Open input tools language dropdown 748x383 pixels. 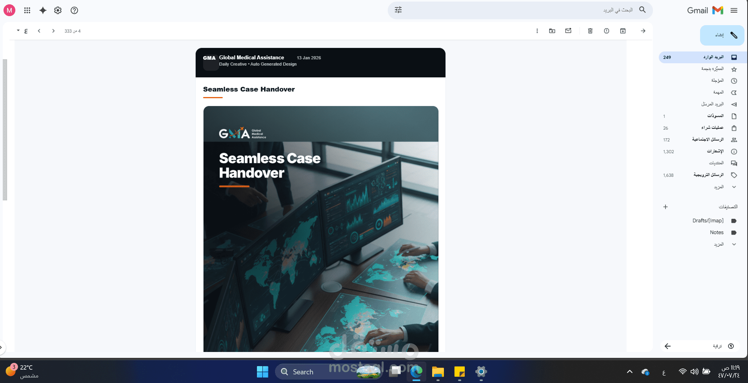[22, 31]
